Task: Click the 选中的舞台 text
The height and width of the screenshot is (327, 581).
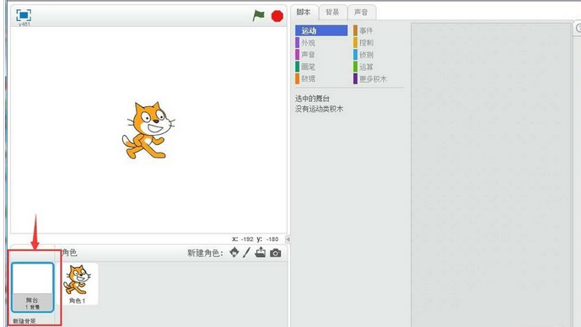Action: 312,99
